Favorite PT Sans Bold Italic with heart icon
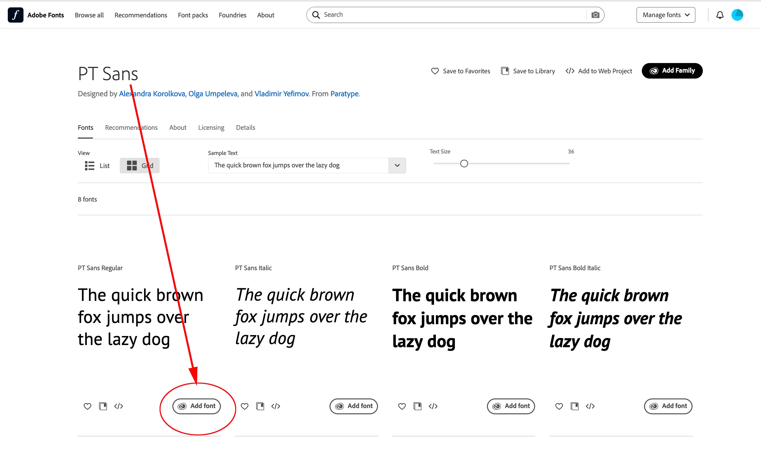 click(x=559, y=406)
